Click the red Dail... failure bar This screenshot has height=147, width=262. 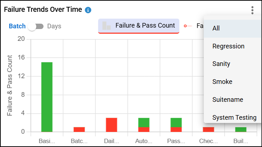111,125
